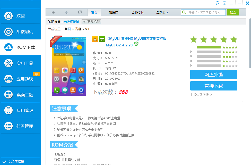Click the 设备未连接 status warning icon
The height and width of the screenshot is (165, 252).
pyautogui.click(x=4, y=161)
